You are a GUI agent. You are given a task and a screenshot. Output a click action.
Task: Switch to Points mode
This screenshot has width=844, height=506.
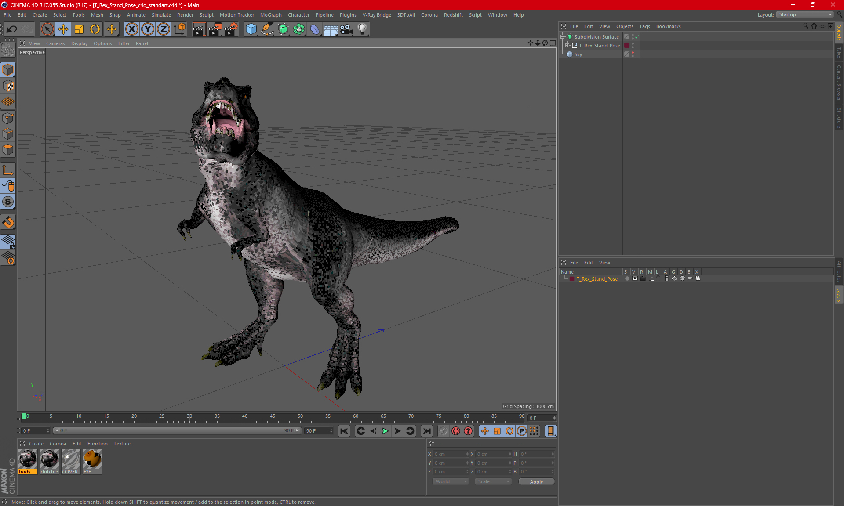pos(8,118)
